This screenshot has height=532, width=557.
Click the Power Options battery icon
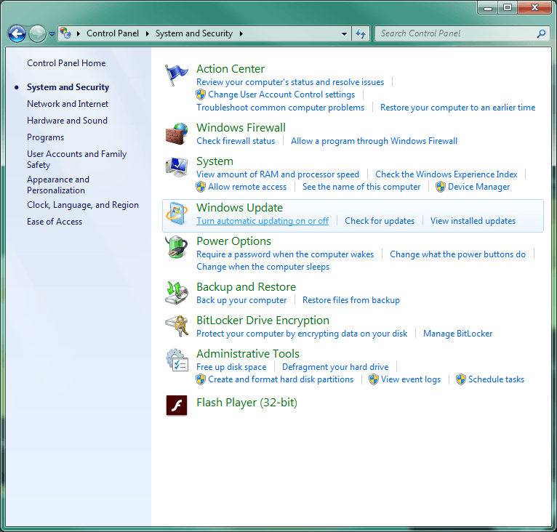pos(177,247)
